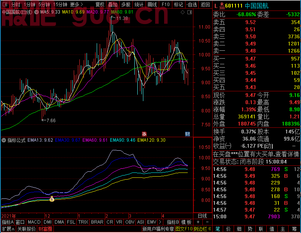
Task: Click the window layout icon at top-left
Action: (x=5, y=4)
